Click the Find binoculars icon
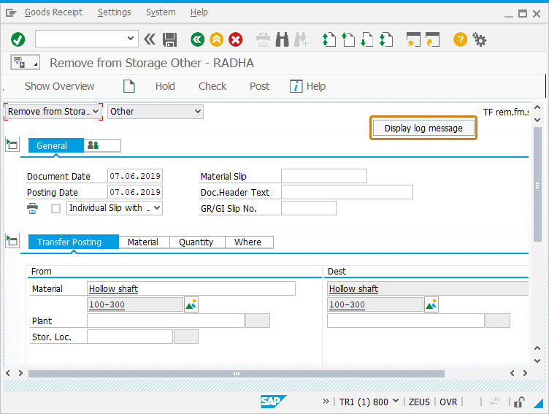 coord(283,39)
